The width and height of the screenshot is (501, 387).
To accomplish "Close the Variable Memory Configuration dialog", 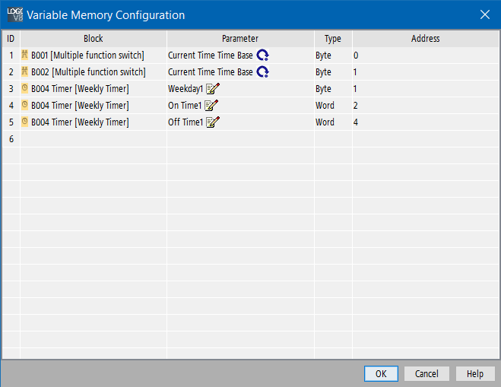I will point(484,14).
